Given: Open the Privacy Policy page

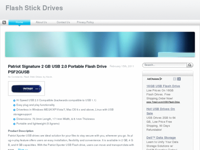Looking at the screenshot, I should (85, 22).
